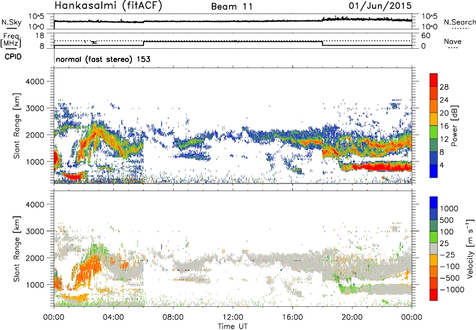476x330 pixels.
Task: Click the 'N.Sky' legend label
Action: [11, 22]
